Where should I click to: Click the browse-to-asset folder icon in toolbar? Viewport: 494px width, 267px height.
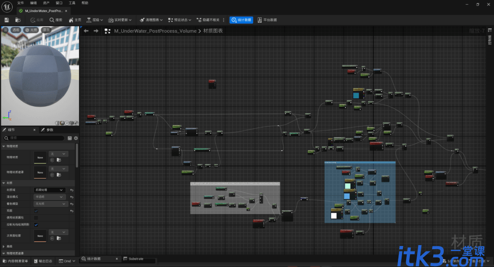pos(18,20)
